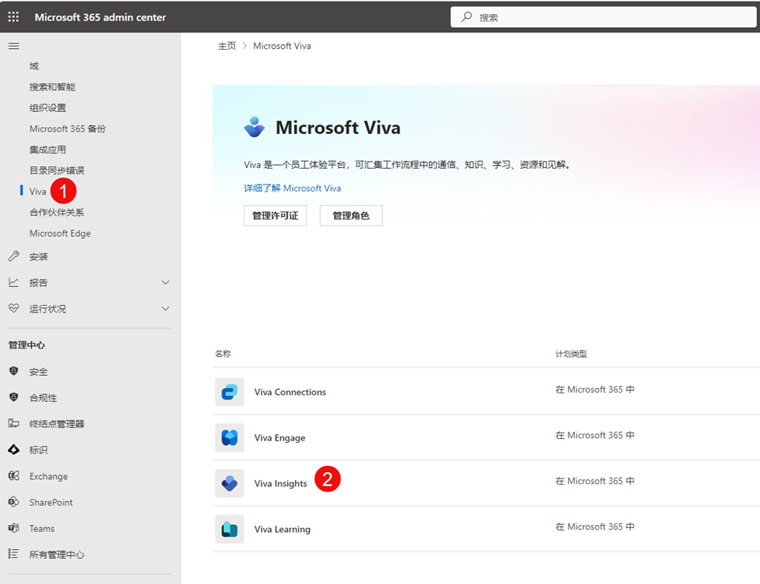Viewport: 760px width, 584px height.
Task: Click Microsoft 365 admin center title
Action: point(100,17)
